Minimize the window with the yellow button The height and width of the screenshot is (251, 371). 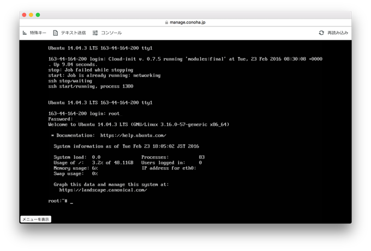(x=31, y=15)
